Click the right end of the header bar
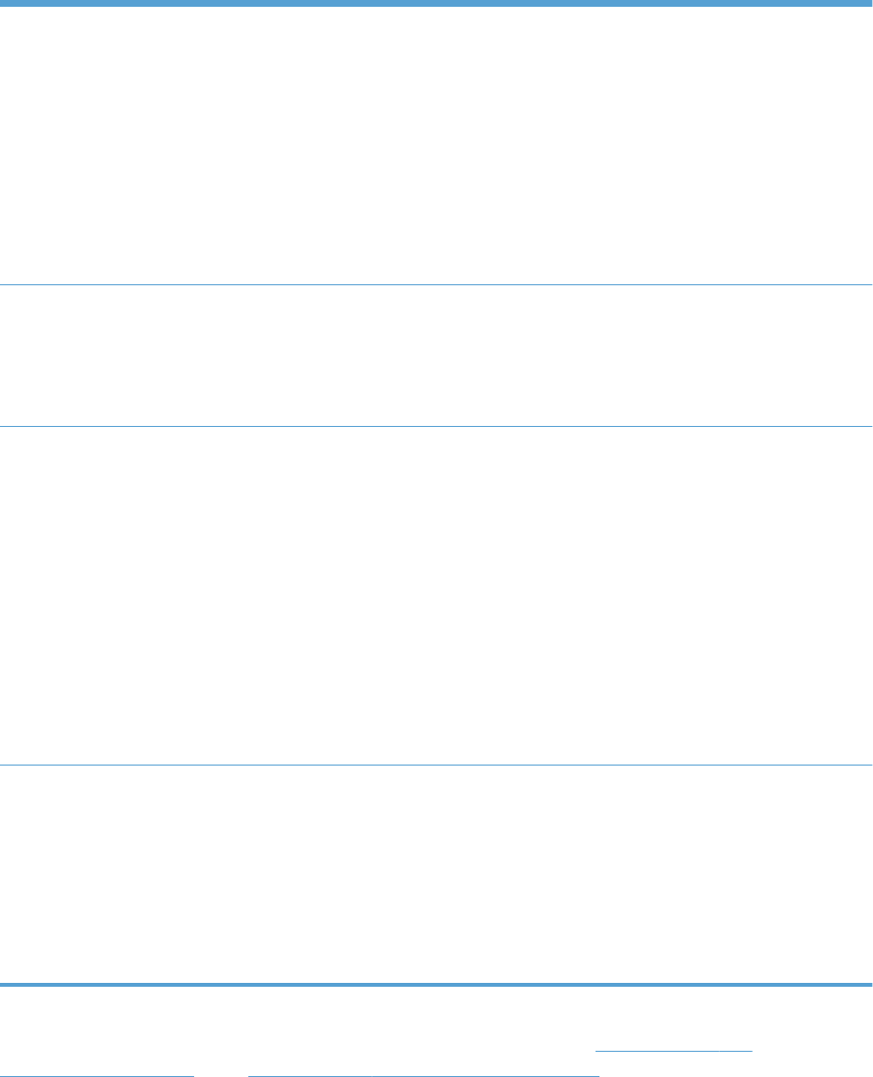 [869, 4]
